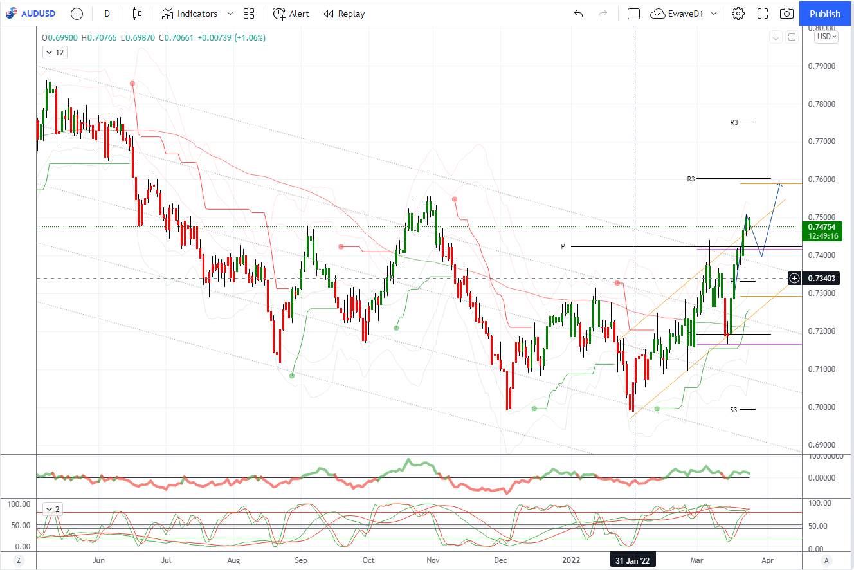Screen dimensions: 854x570
Task: Move main pane down with arrow icon
Action: pos(776,37)
